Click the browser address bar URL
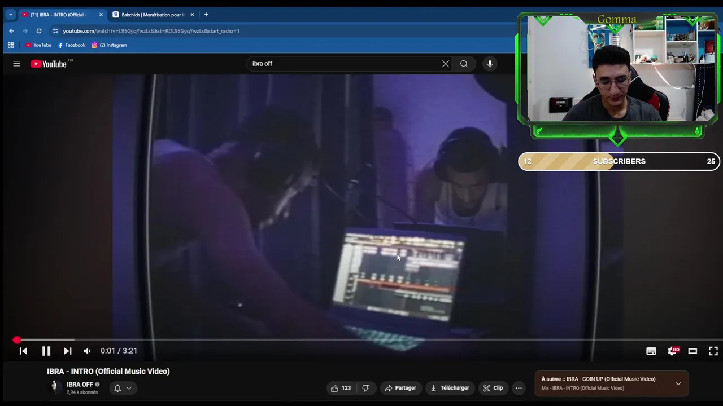Screen dimensions: 723x406 [x=151, y=31]
